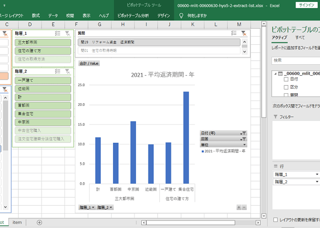Switch to the ピボットテーブル分析 tab
The image size is (320, 228).
click(133, 16)
